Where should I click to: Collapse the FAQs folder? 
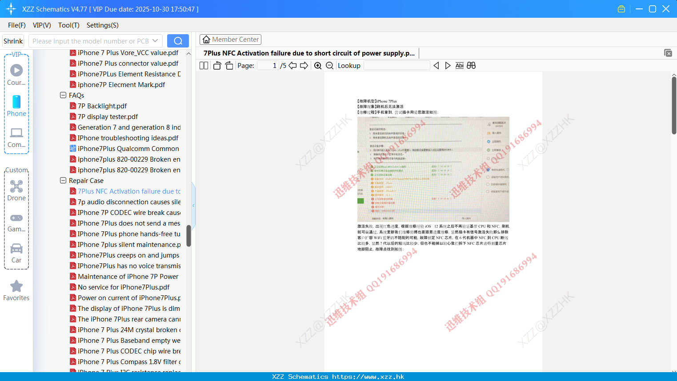[x=63, y=95]
